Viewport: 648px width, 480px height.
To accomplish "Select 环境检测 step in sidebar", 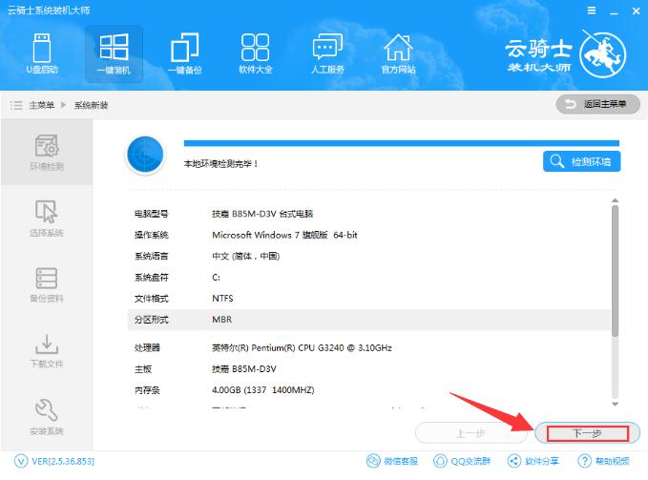I will click(47, 155).
